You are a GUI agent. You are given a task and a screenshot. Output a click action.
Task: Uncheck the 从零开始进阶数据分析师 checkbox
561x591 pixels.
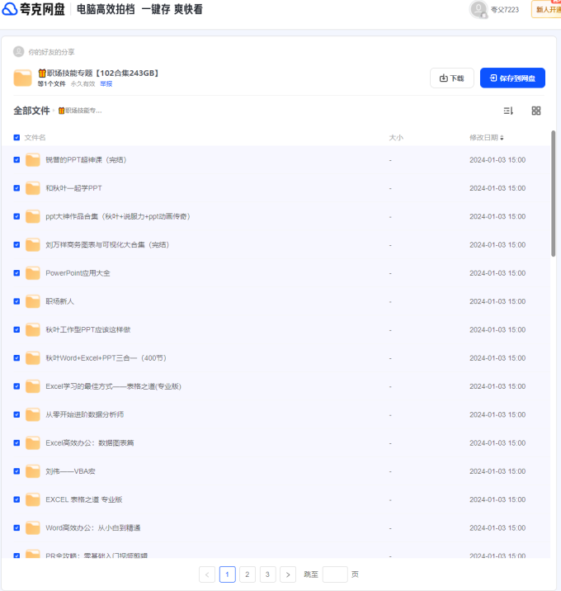[x=16, y=414]
